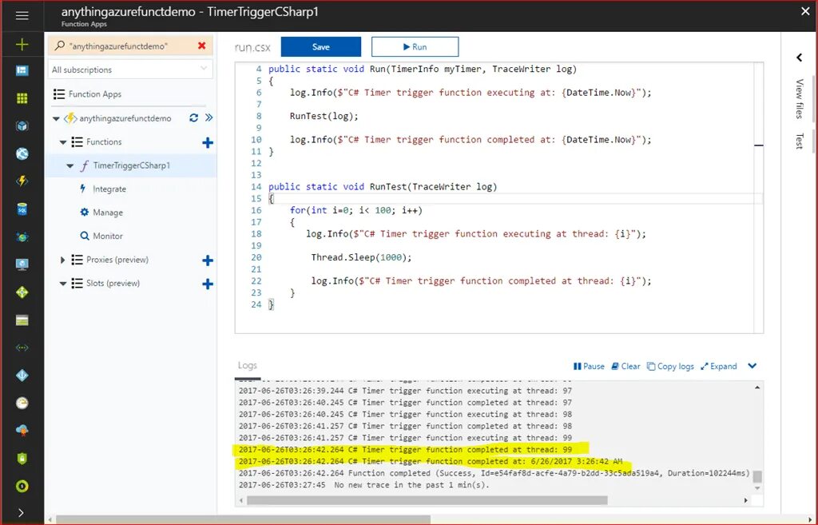Open Monitor under TimerTriggerCSharp1
The image size is (818, 525).
point(108,236)
